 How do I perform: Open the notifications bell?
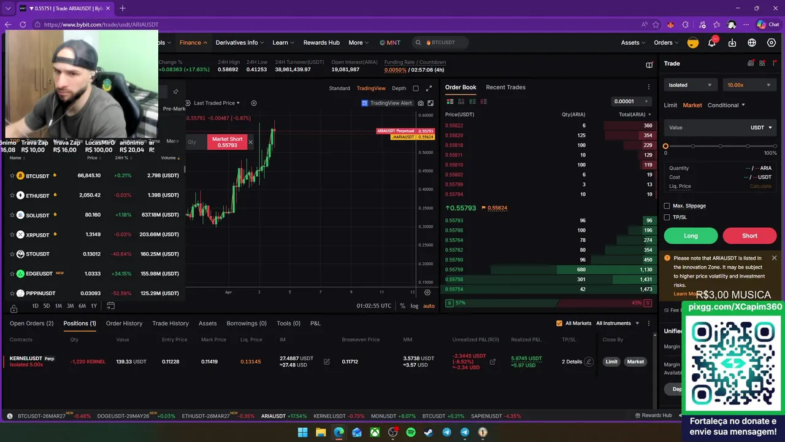tap(712, 42)
